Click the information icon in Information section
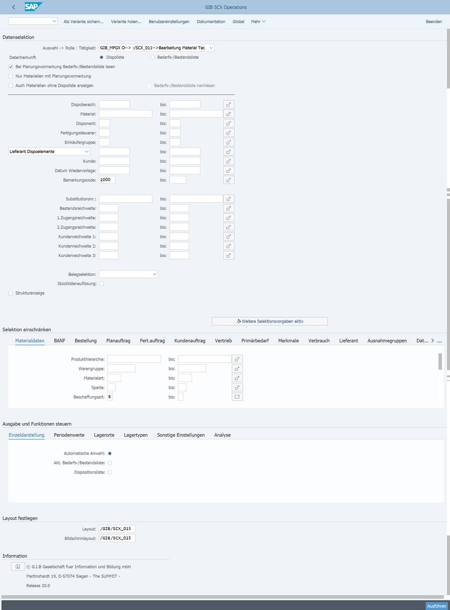Image resolution: width=450 pixels, height=610 pixels. (x=18, y=567)
